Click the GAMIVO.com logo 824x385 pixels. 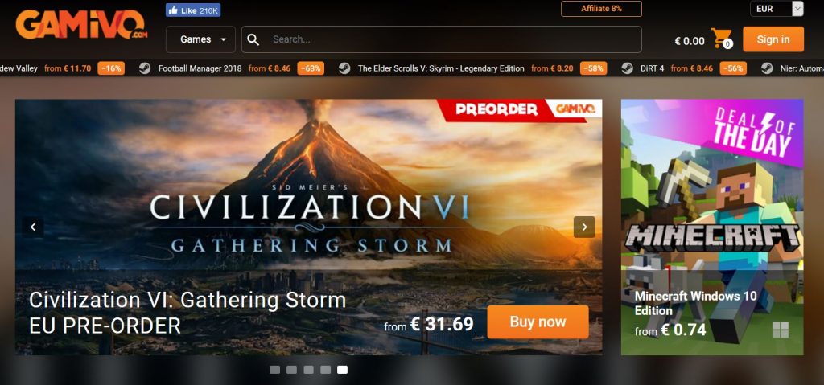(81, 25)
